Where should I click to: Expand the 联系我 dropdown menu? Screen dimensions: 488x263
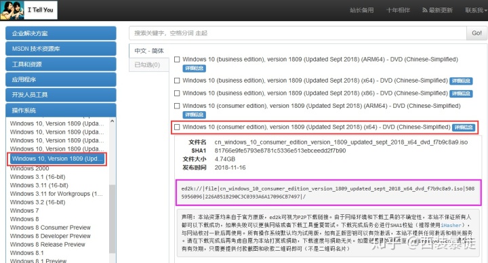(476, 10)
